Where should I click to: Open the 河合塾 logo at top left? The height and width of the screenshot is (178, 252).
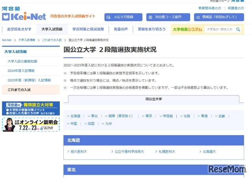[x=11, y=9]
